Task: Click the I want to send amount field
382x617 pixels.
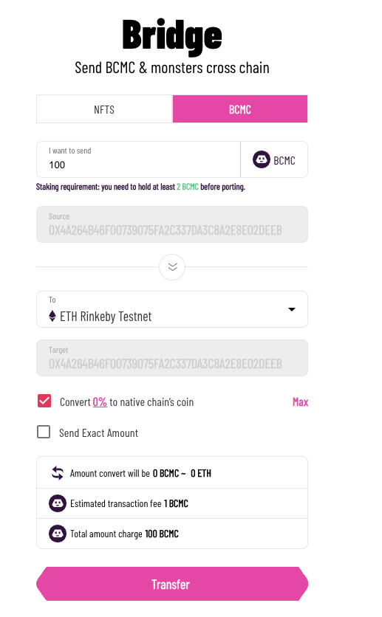Action: click(x=138, y=159)
